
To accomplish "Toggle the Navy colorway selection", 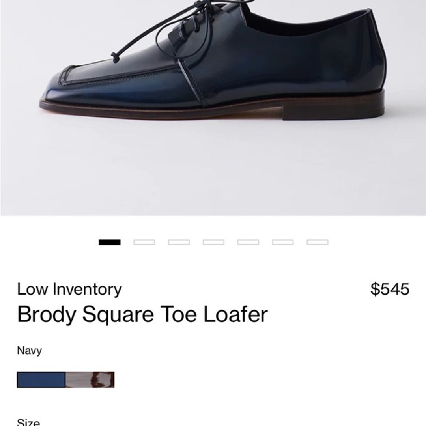I will click(x=41, y=380).
